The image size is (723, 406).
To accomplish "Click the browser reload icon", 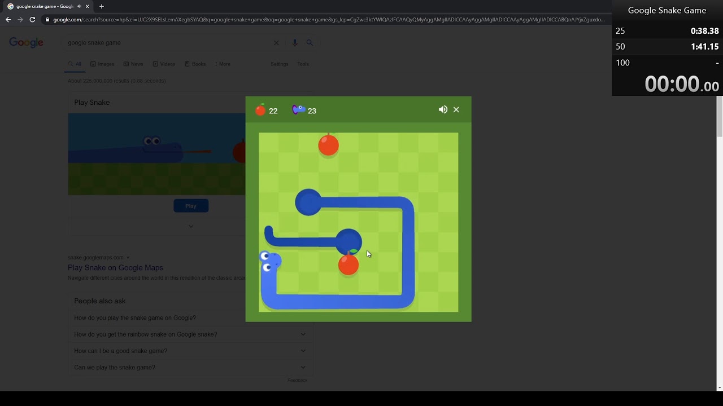I will (32, 19).
